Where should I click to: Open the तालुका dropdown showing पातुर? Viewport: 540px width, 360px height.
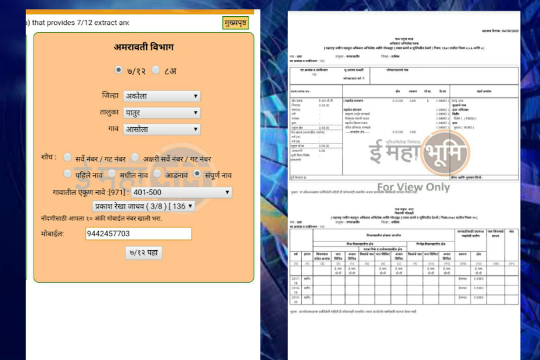161,113
